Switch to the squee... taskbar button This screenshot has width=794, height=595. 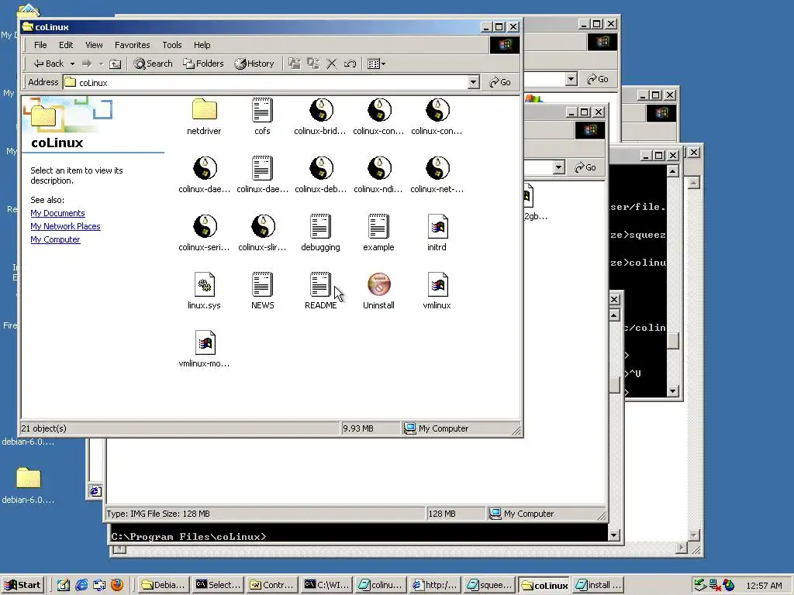click(x=489, y=585)
